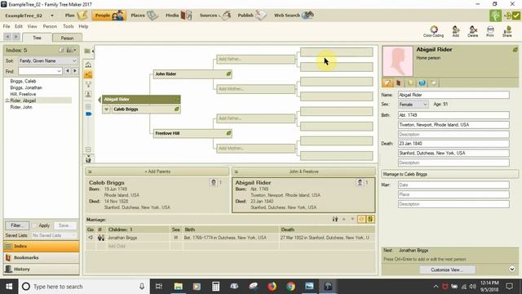Click the person portrait icon in tree sidebar

click(x=88, y=95)
